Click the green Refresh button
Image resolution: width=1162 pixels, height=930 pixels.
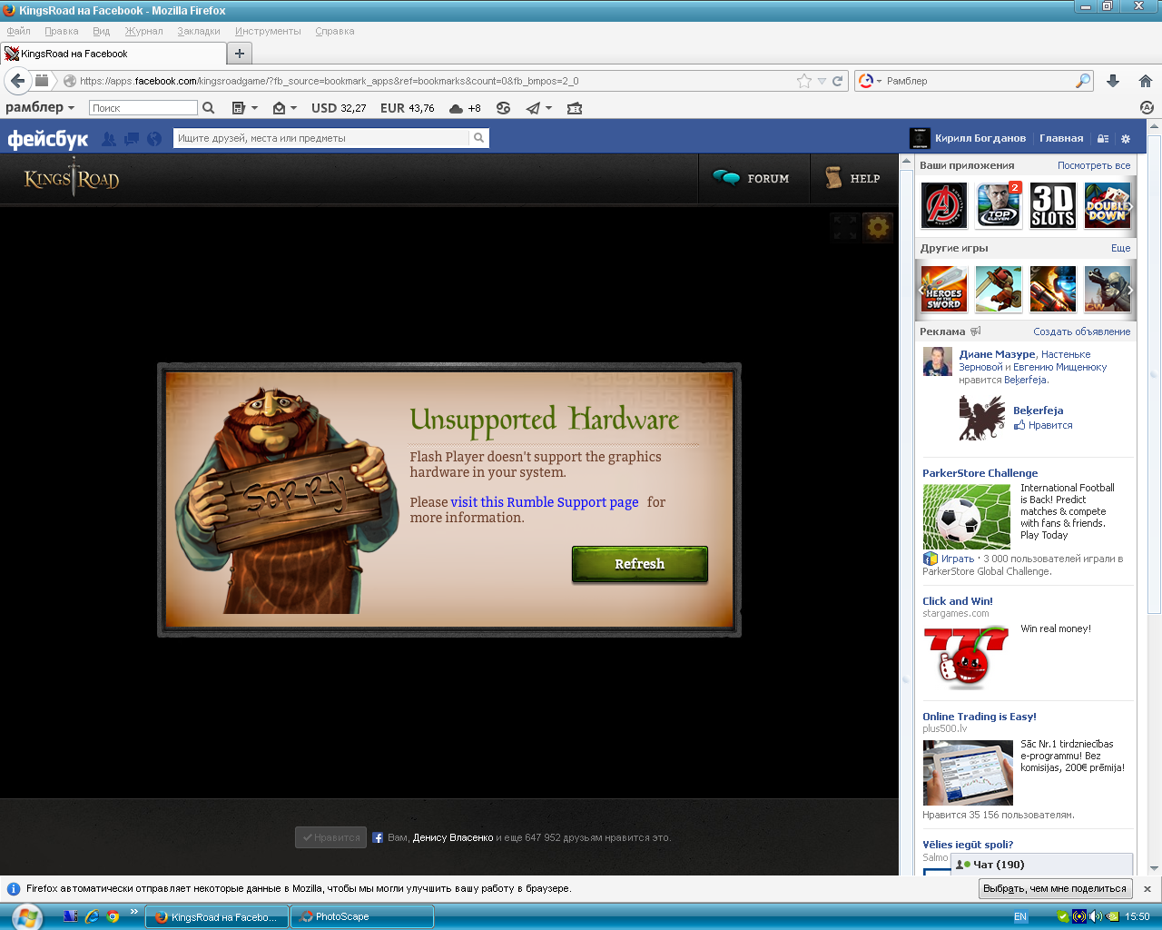point(640,564)
